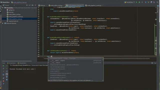This screenshot has height=90, width=160.
Task: Click the print icon in Run panel
Action: click(7, 77)
